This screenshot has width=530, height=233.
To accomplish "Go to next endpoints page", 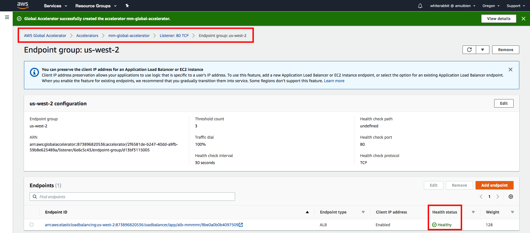I will (498, 197).
